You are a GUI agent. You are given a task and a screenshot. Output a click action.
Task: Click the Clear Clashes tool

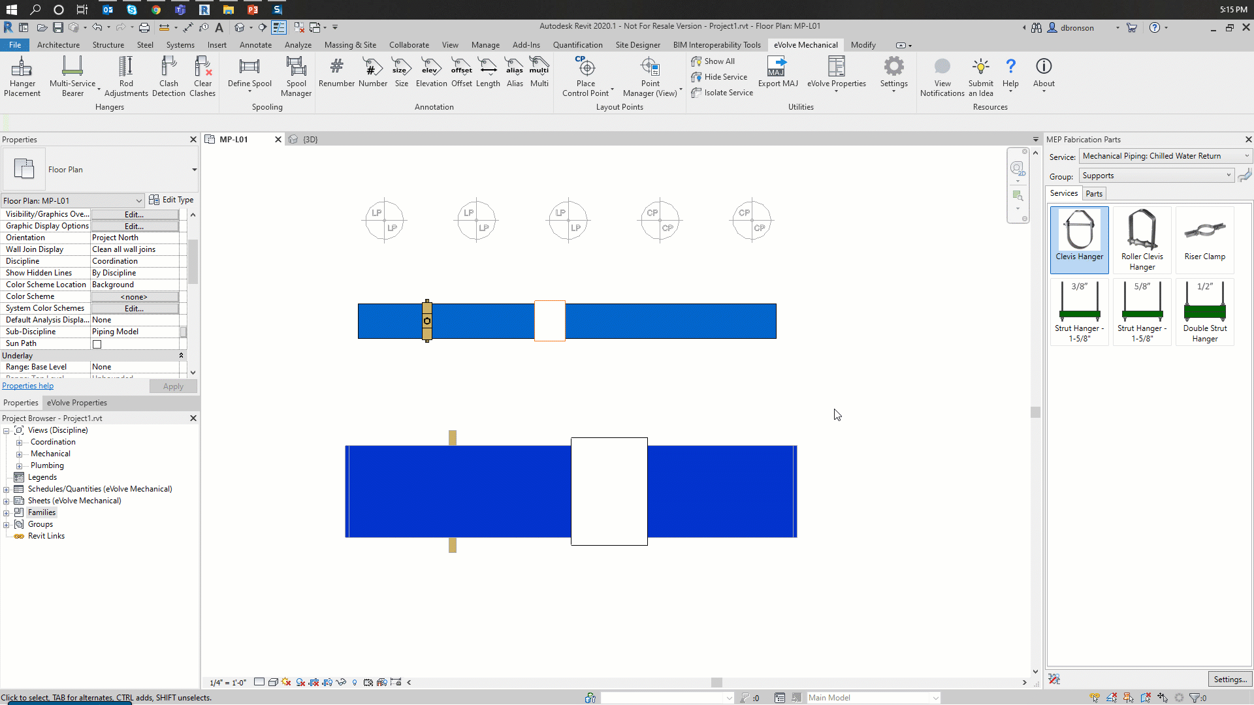[x=202, y=76]
